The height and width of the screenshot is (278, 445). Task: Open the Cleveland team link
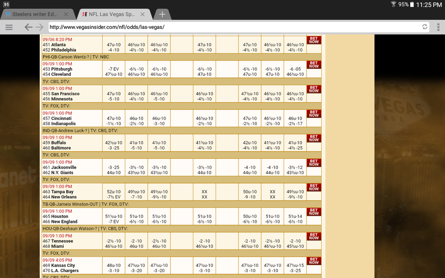(x=61, y=74)
